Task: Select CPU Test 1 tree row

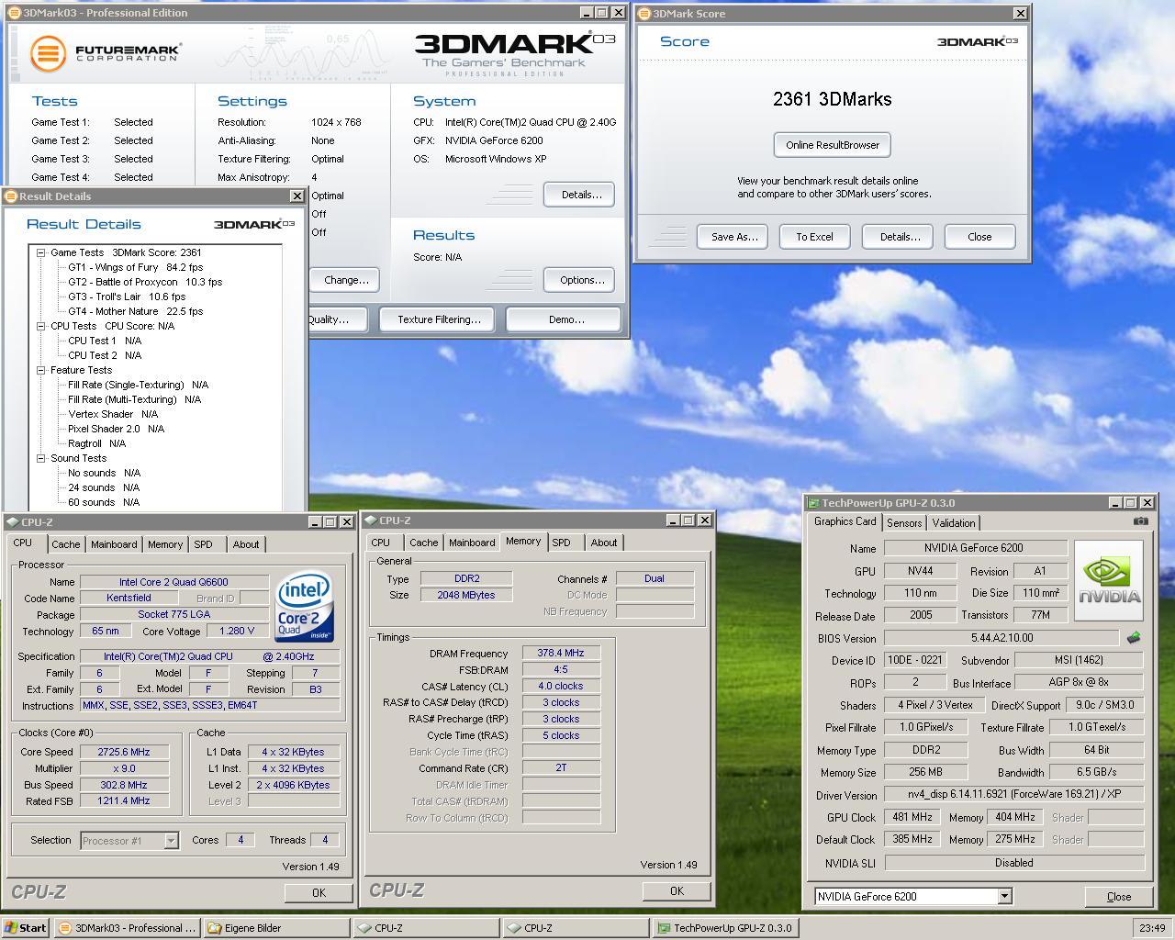Action: 105,341
